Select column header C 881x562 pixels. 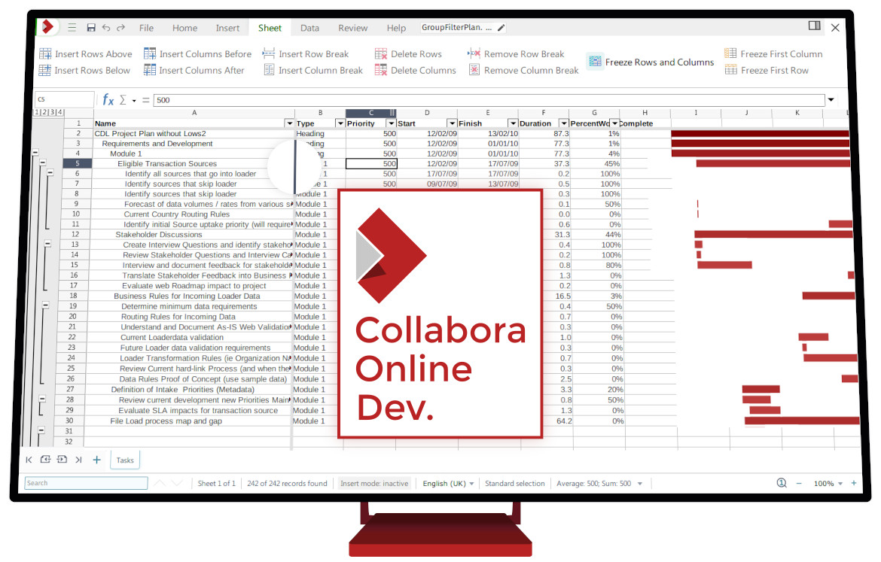pos(370,113)
